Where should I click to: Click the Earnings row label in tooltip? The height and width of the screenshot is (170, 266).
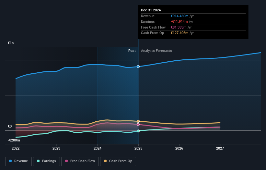pos(148,21)
